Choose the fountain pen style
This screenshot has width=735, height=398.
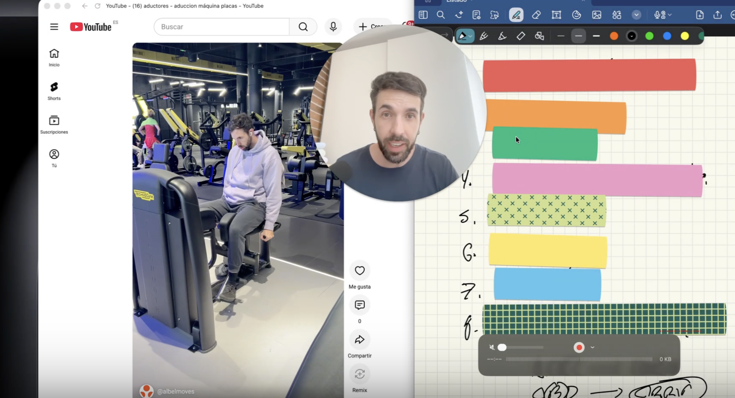484,36
